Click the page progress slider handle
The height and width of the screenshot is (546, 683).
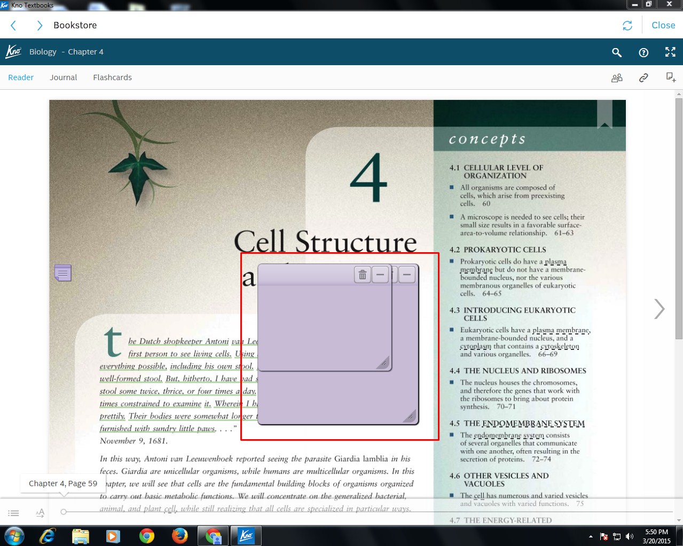64,512
